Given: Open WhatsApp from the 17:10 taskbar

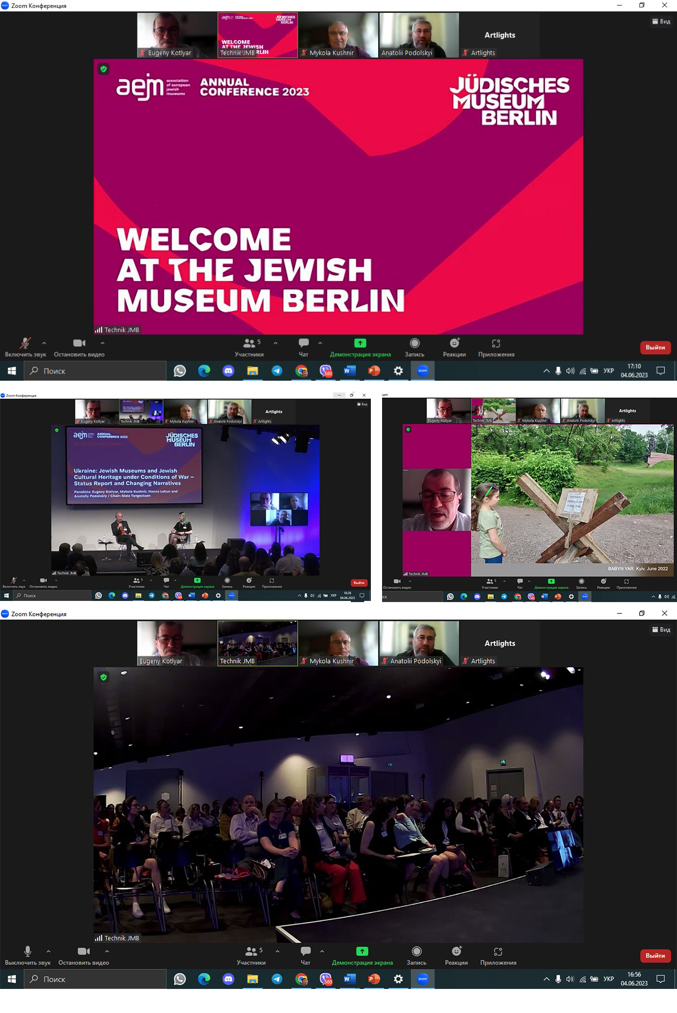Looking at the screenshot, I should [179, 371].
